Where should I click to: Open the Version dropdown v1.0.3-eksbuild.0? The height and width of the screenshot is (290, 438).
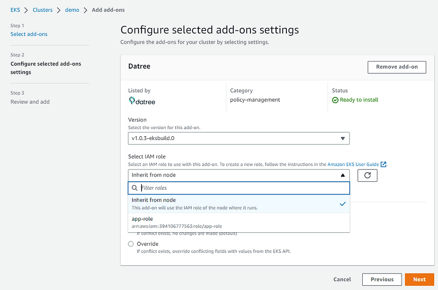pos(239,139)
